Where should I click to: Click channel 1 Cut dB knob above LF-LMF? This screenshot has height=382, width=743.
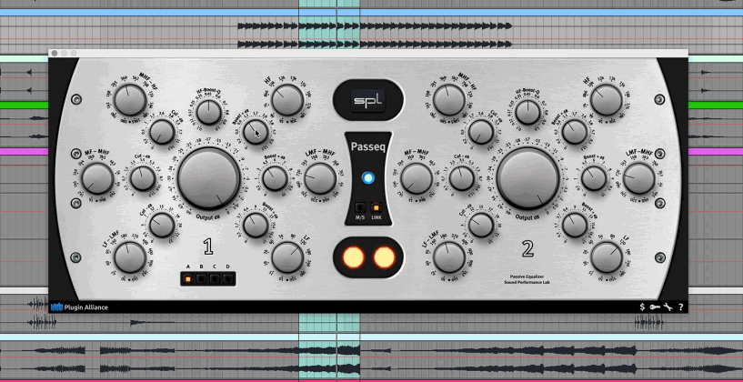162,226
